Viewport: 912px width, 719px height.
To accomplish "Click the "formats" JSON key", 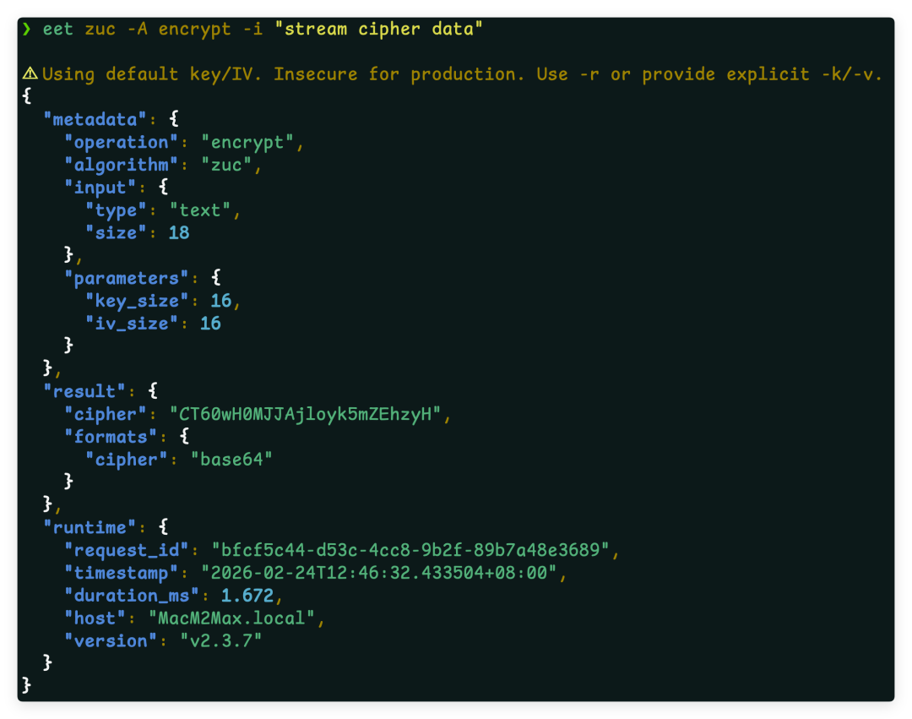I will tap(111, 437).
